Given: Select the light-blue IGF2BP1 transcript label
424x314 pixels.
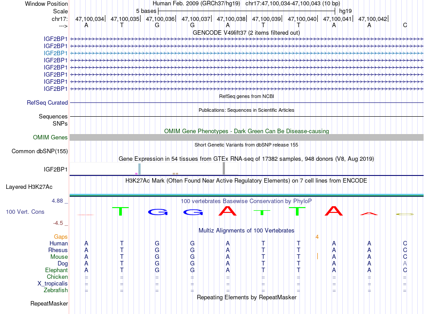Looking at the screenshot, I should pos(55,53).
